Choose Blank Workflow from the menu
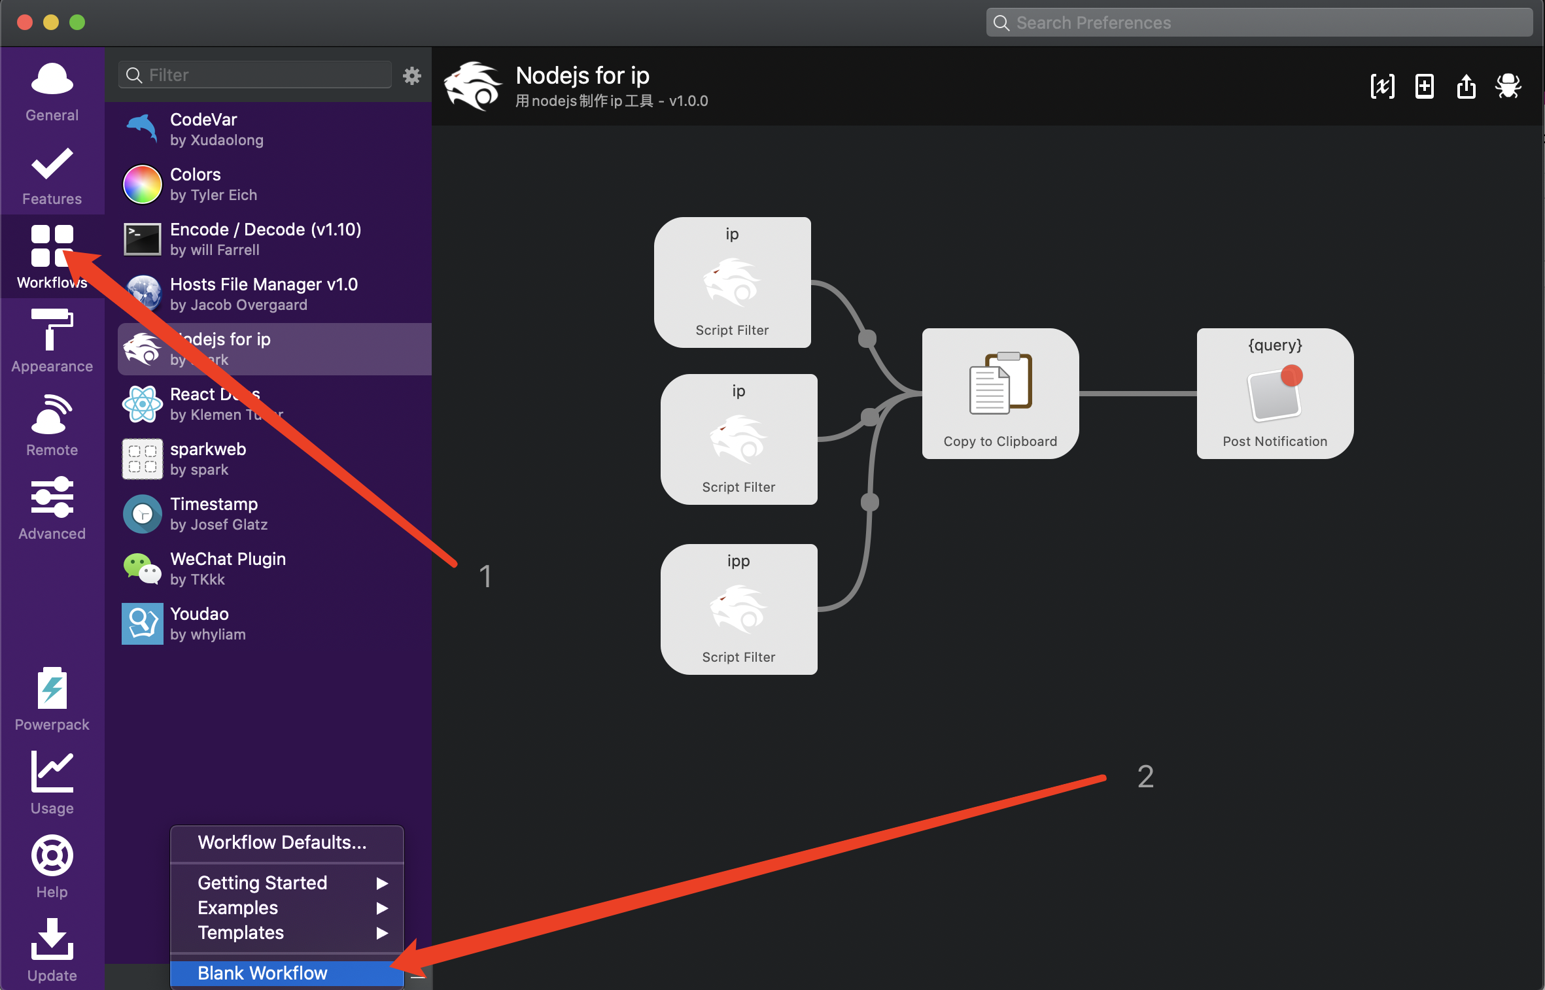This screenshot has width=1545, height=990. click(287, 973)
